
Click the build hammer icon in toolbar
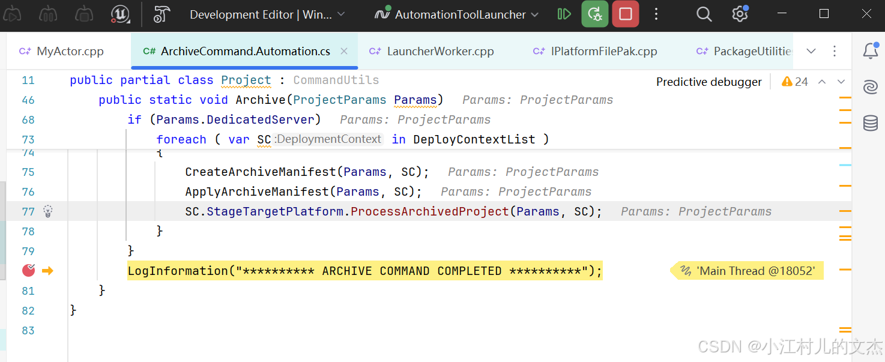[x=162, y=14]
